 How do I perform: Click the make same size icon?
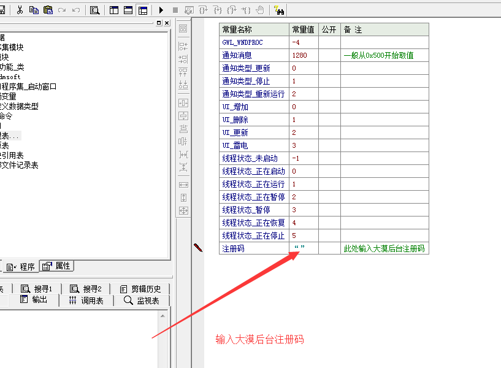click(x=183, y=210)
